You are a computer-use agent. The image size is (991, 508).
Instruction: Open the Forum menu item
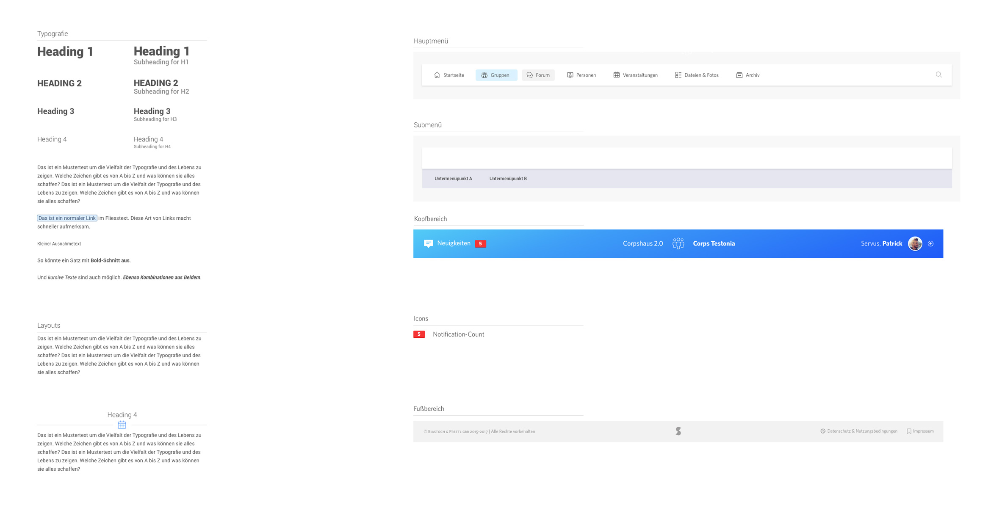[x=538, y=75]
